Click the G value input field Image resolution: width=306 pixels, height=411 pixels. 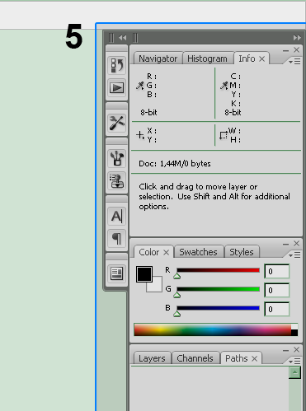[x=277, y=290]
